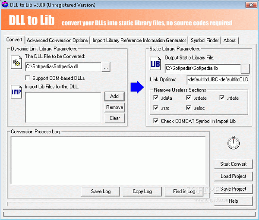The width and height of the screenshot is (259, 220).
Task: Click the conversion progress bar
Action: point(108,204)
